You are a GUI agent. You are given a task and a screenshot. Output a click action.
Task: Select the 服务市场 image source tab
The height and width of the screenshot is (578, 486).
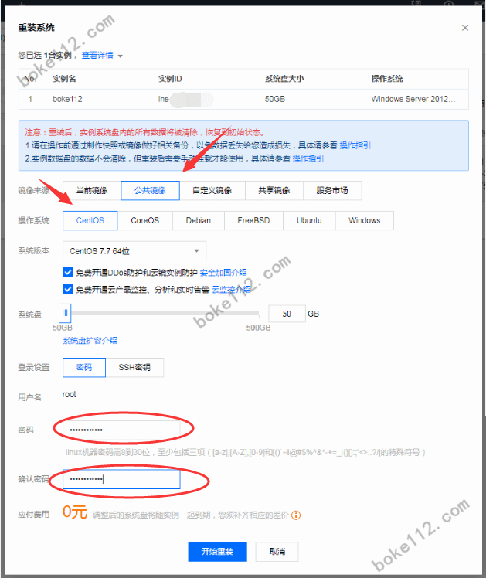click(332, 191)
